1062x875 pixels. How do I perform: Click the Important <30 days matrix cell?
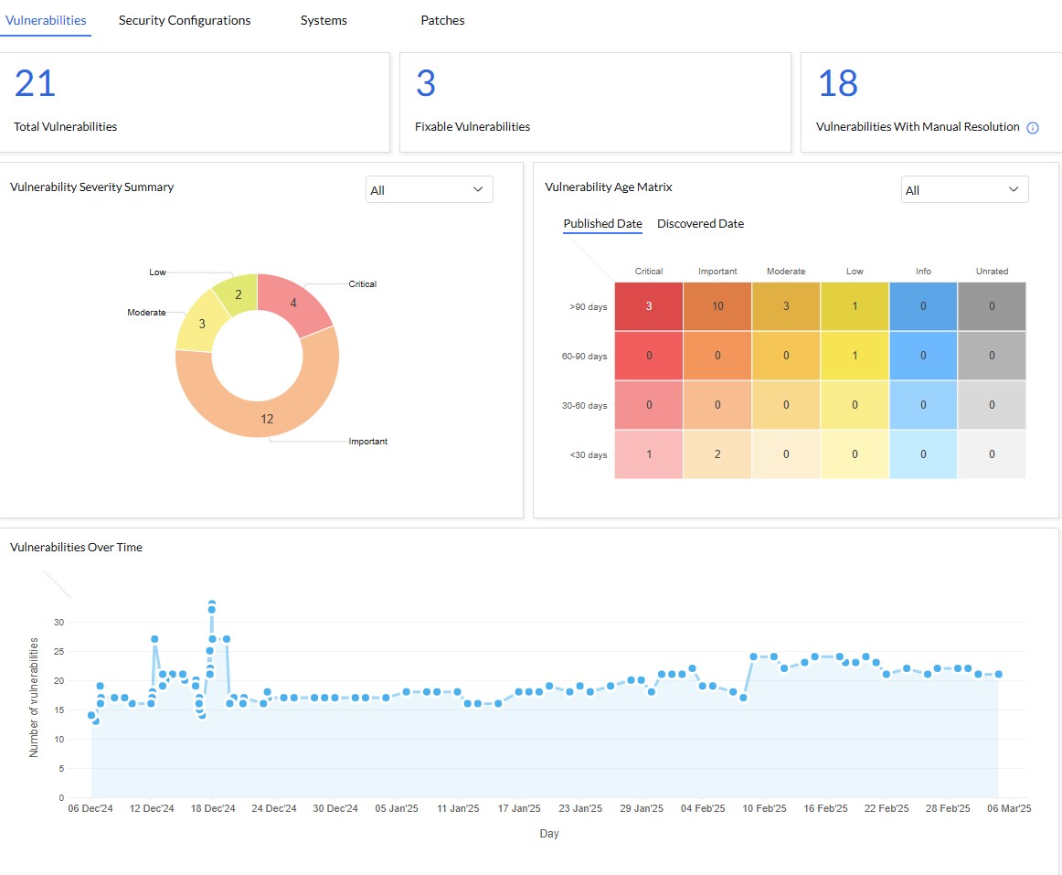717,454
